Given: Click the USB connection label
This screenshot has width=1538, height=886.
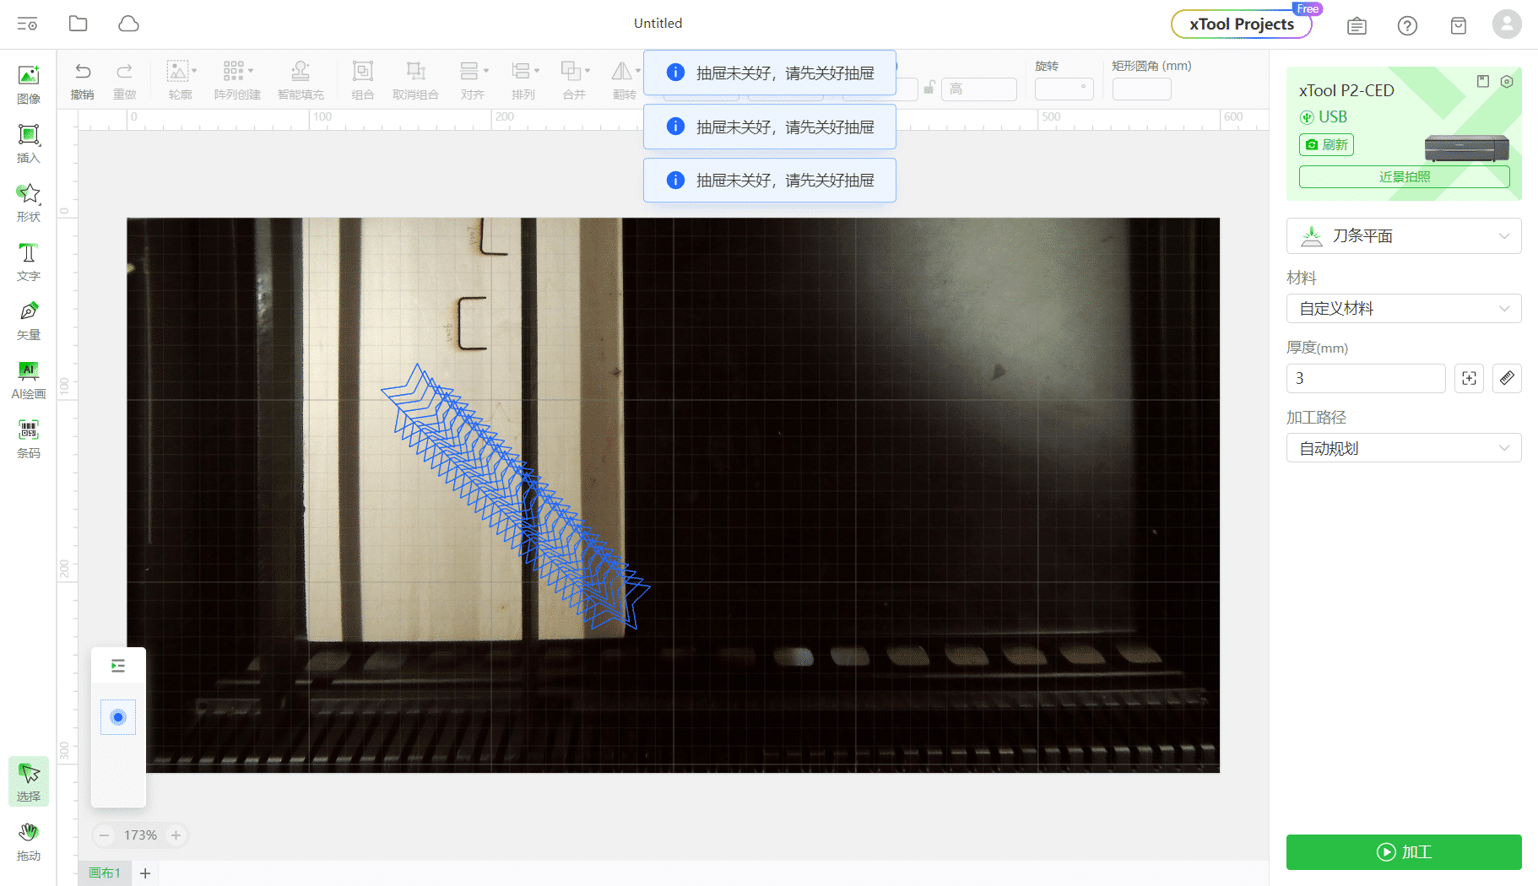Looking at the screenshot, I should pos(1333,116).
